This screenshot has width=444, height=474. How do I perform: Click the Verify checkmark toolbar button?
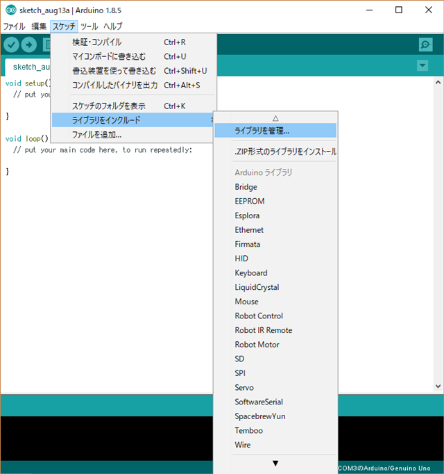[x=12, y=45]
